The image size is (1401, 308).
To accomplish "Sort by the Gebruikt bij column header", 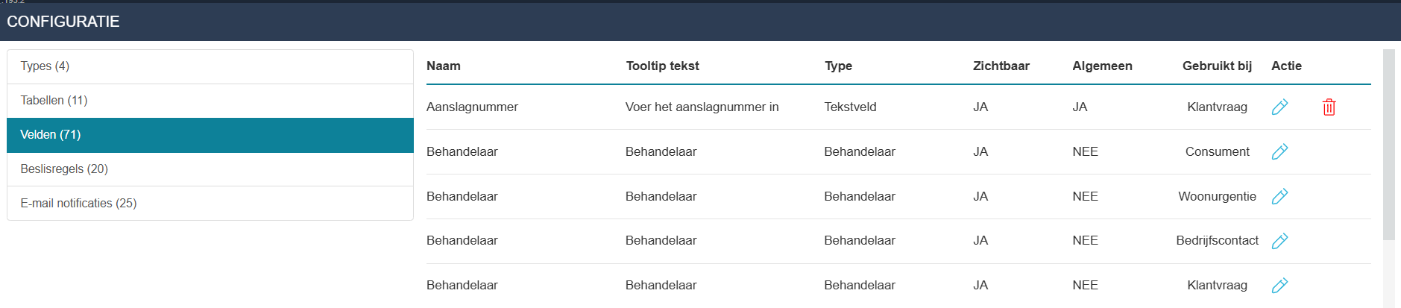I will 1217,66.
